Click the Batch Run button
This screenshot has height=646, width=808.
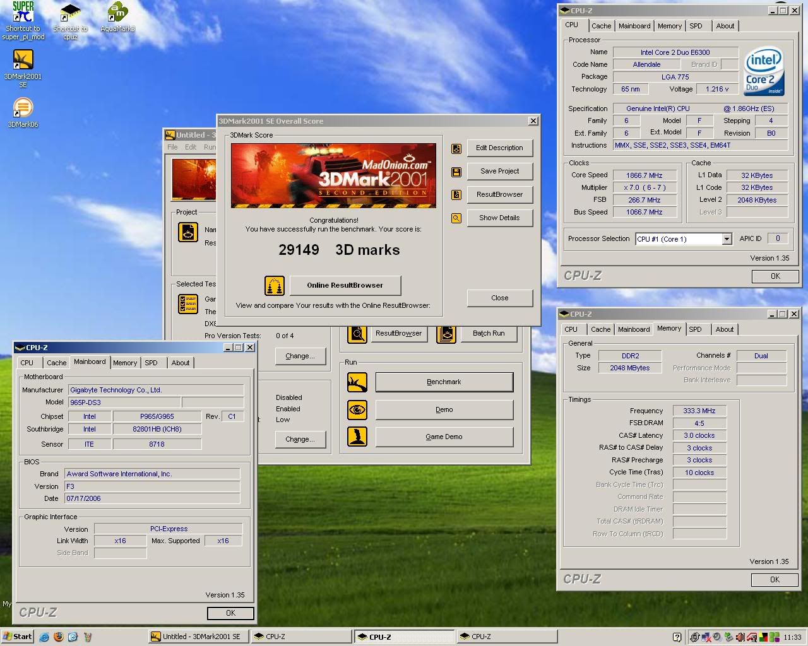tap(489, 334)
